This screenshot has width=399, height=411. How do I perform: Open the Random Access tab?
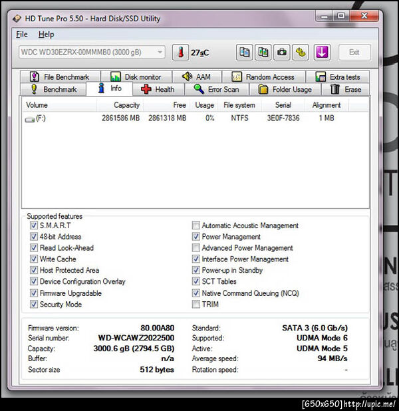coord(264,76)
